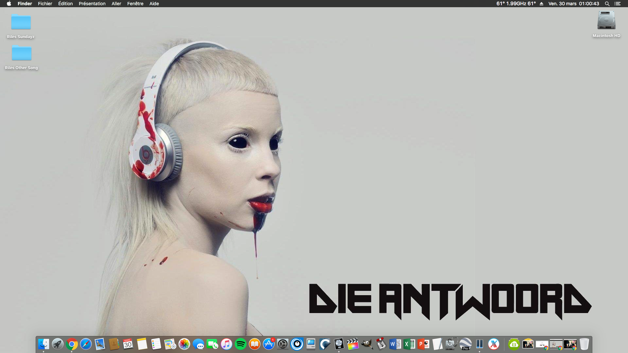Open Maps icon in dock
628x353 pixels.
(x=170, y=344)
